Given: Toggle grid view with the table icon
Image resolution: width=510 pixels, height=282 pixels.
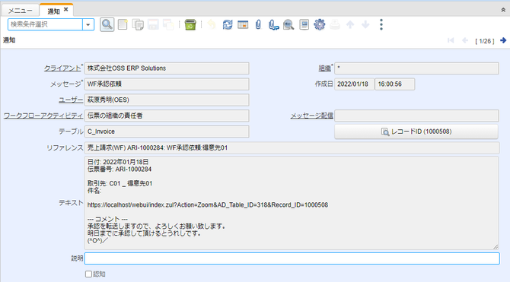Looking at the screenshot, I should pos(243,24).
